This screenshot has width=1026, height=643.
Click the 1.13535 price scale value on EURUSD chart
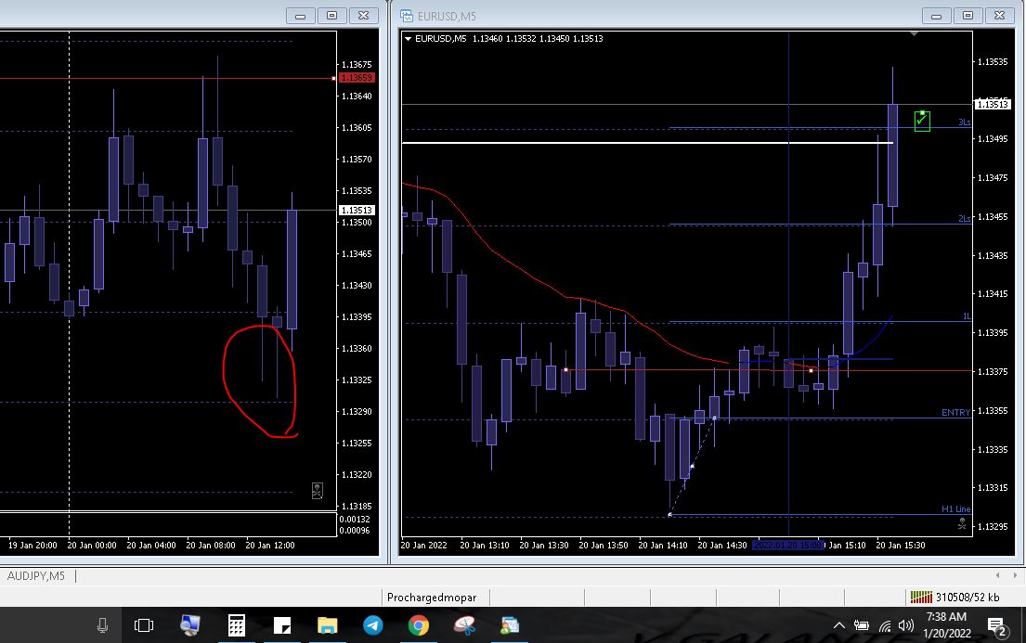click(993, 61)
